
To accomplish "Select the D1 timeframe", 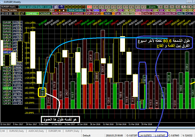I will click(x=179, y=10).
